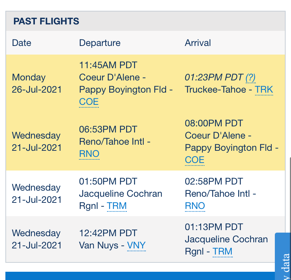Screen dimensions: 291x280
Task: Open COE link under 08:00PM arrival
Action: click(x=195, y=160)
